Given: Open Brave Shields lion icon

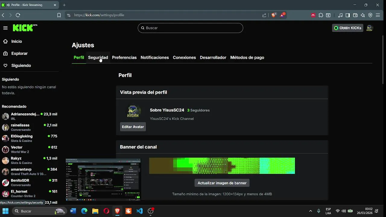Looking at the screenshot, I should (274, 15).
